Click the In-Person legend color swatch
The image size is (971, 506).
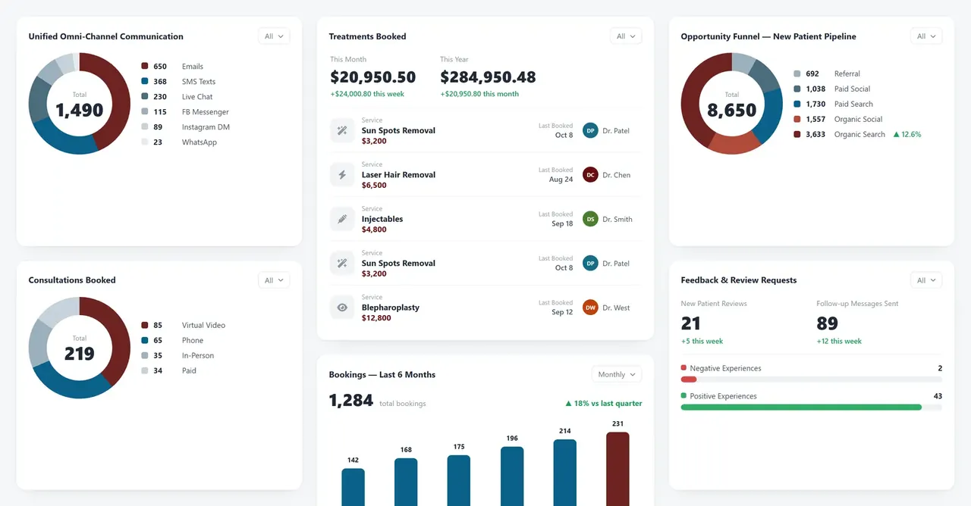point(145,355)
